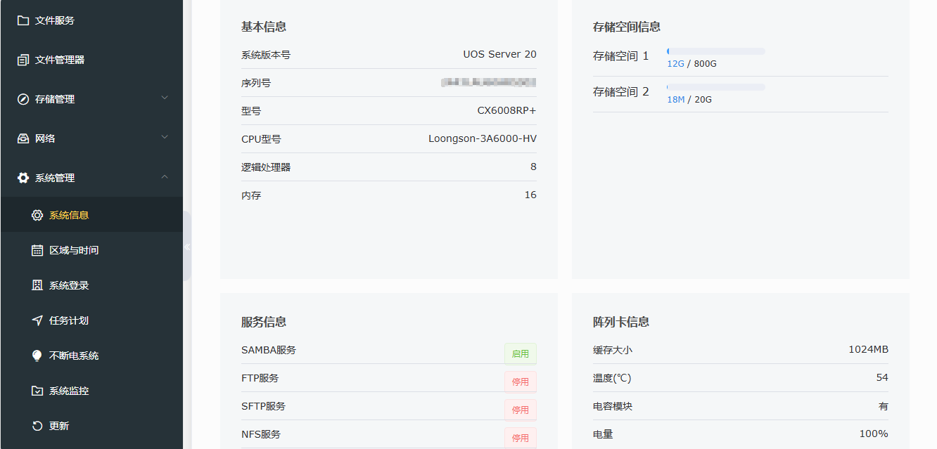Click the 12G usage link

pyautogui.click(x=675, y=63)
